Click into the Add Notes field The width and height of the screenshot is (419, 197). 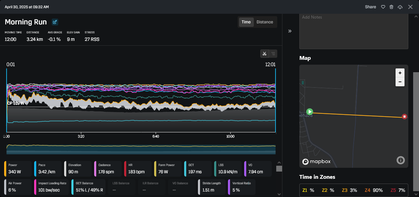(353, 31)
